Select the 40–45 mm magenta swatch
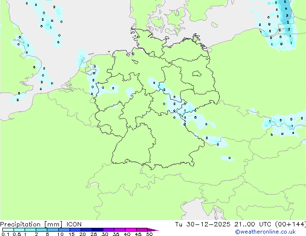The width and height of the screenshot is (306, 236). pos(131,230)
